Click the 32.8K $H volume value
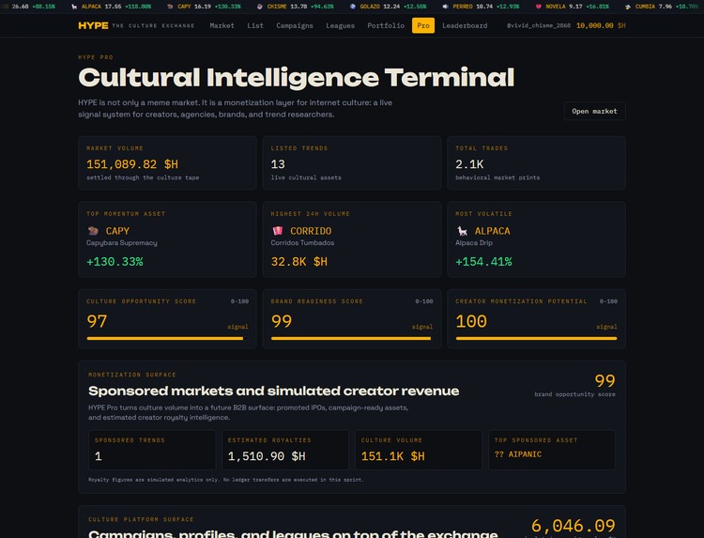Viewport: 704px width, 538px height. click(299, 261)
